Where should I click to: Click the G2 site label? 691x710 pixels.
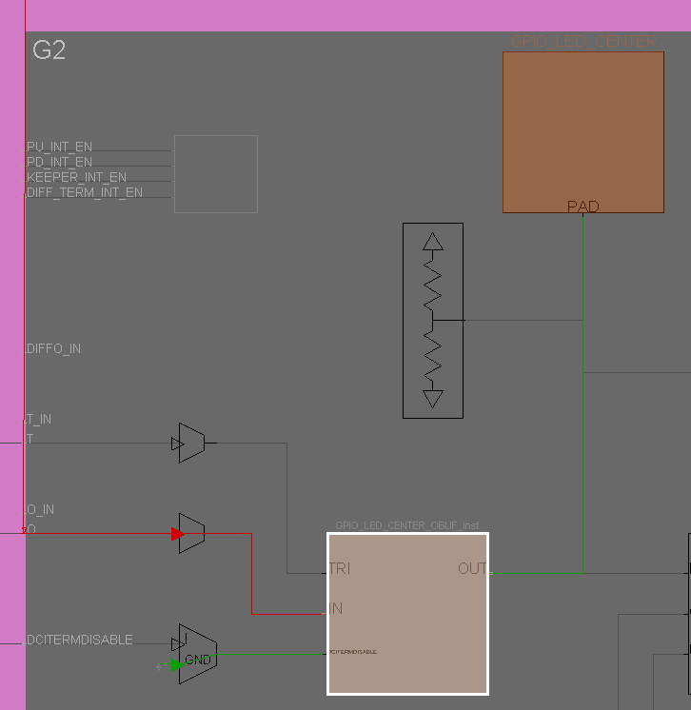[x=49, y=49]
